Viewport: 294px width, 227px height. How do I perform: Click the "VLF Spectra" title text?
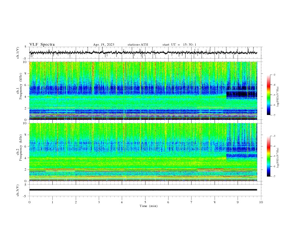click(42, 45)
